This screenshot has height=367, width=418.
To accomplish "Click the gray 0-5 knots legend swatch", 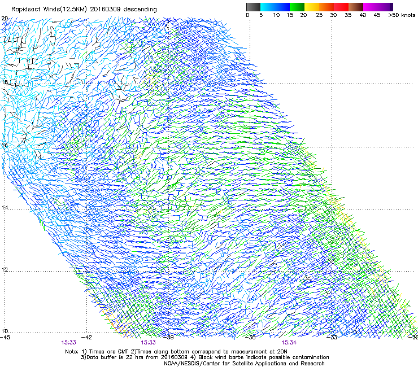I will pos(253,7).
